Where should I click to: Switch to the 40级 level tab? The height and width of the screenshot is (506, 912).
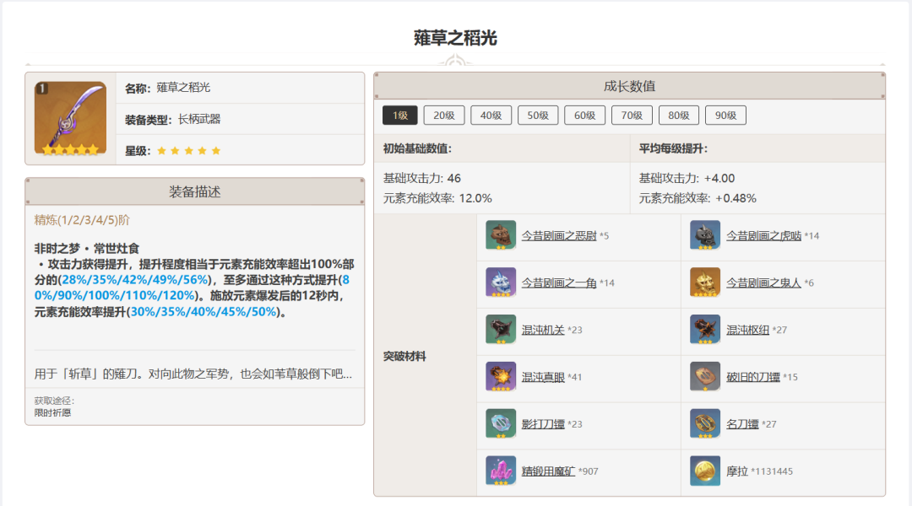click(x=491, y=116)
